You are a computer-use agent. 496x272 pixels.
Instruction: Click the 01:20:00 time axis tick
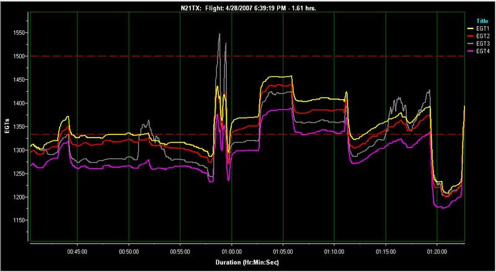437,252
